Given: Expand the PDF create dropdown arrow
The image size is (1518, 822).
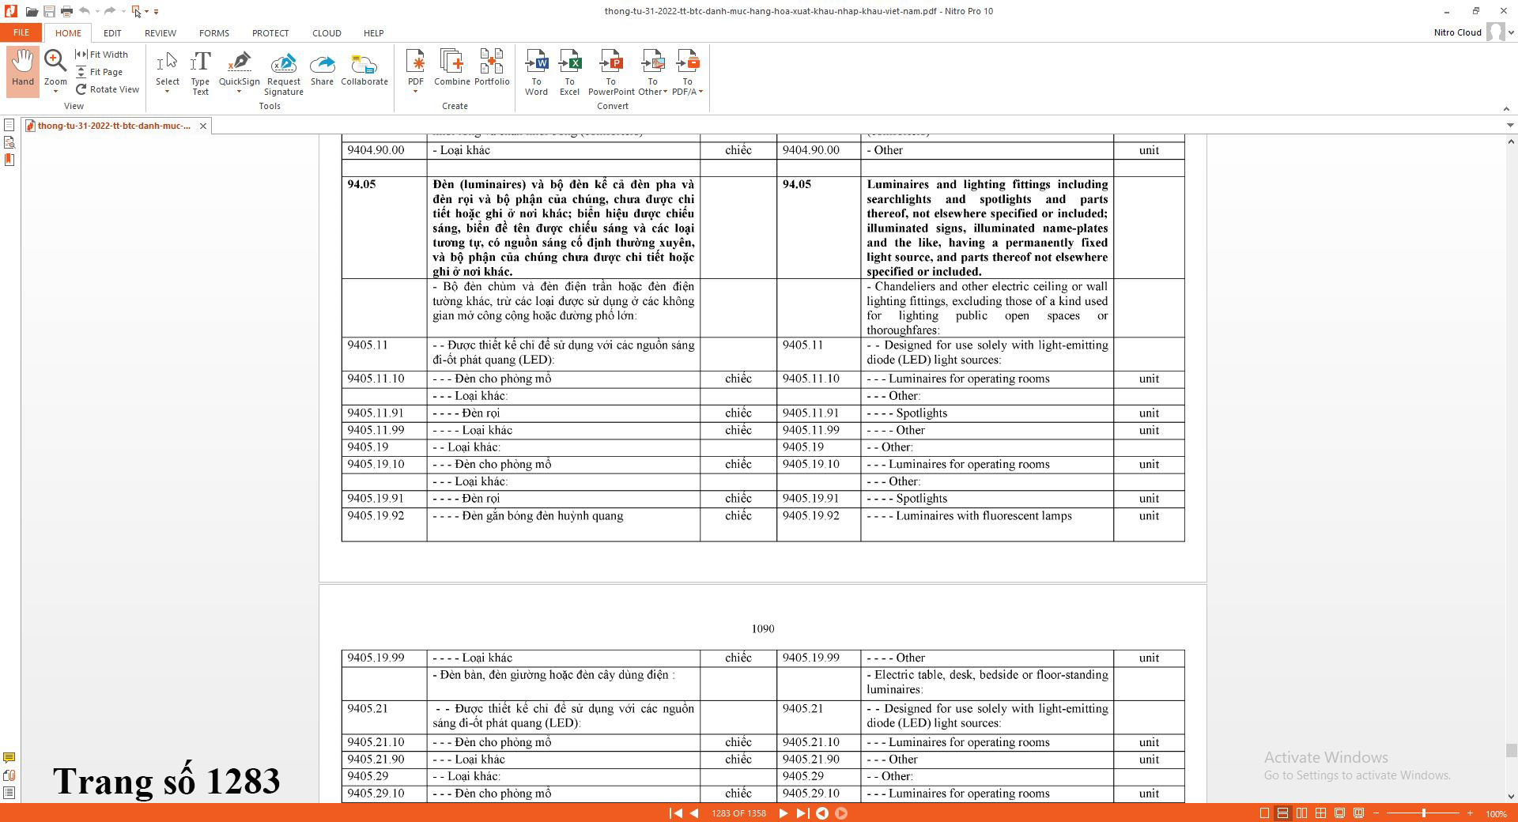Looking at the screenshot, I should 415,92.
